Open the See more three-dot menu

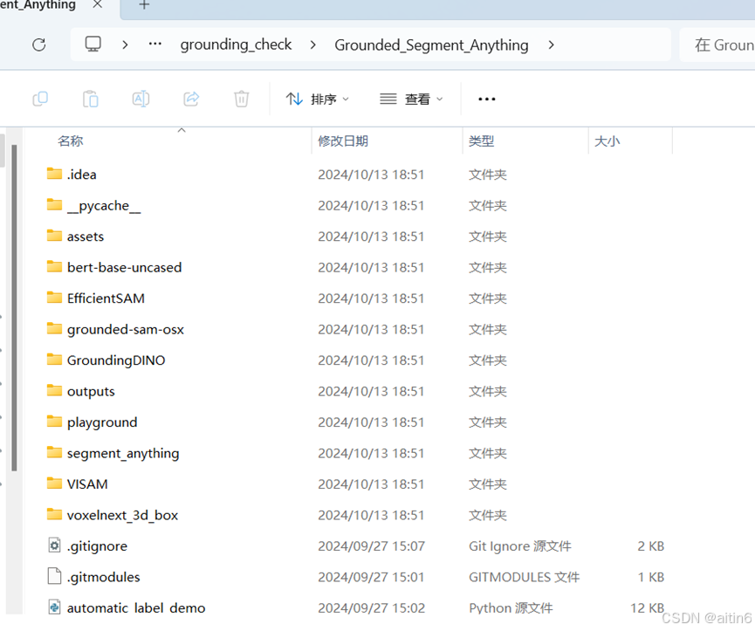coord(487,99)
